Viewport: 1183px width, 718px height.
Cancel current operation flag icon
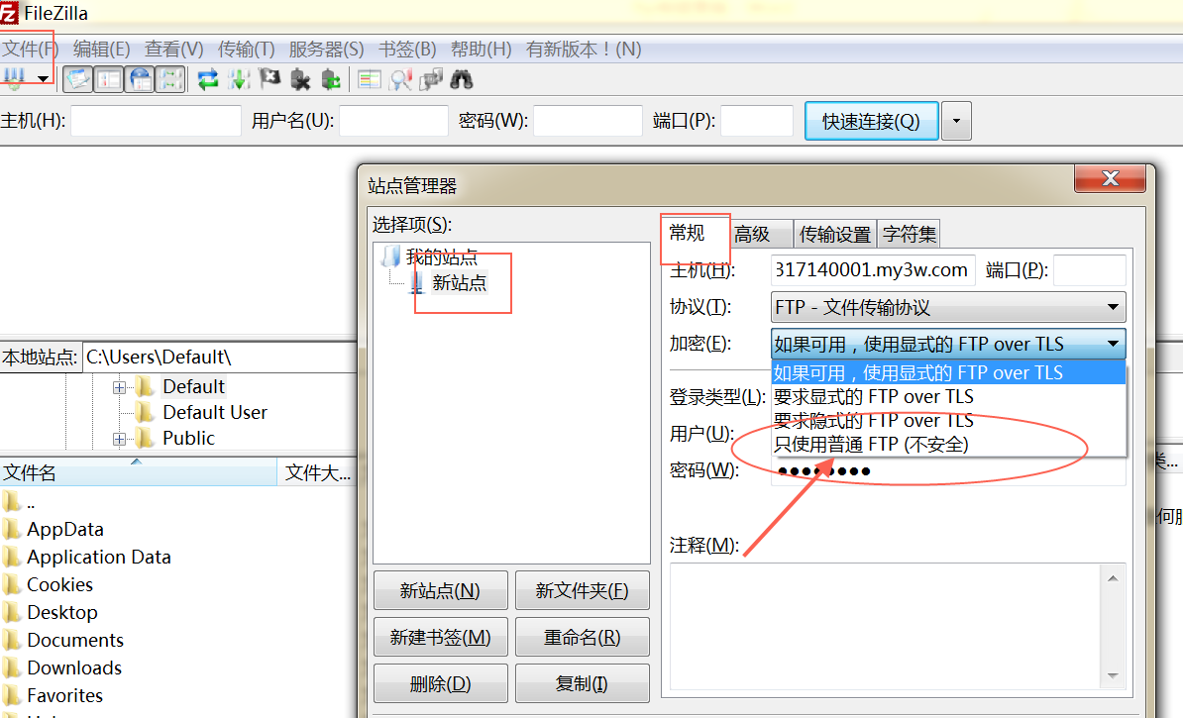tap(269, 79)
